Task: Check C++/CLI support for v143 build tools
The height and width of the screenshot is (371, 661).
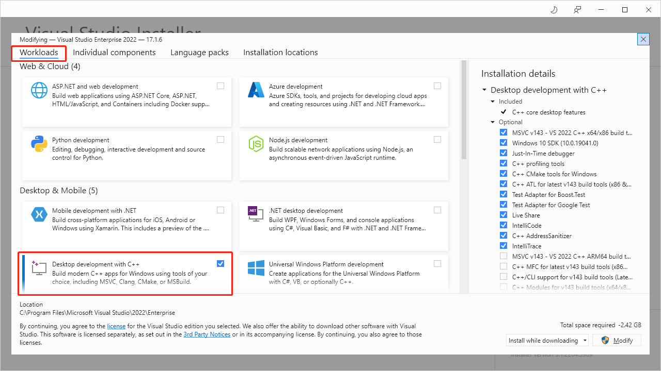Action: (503, 277)
